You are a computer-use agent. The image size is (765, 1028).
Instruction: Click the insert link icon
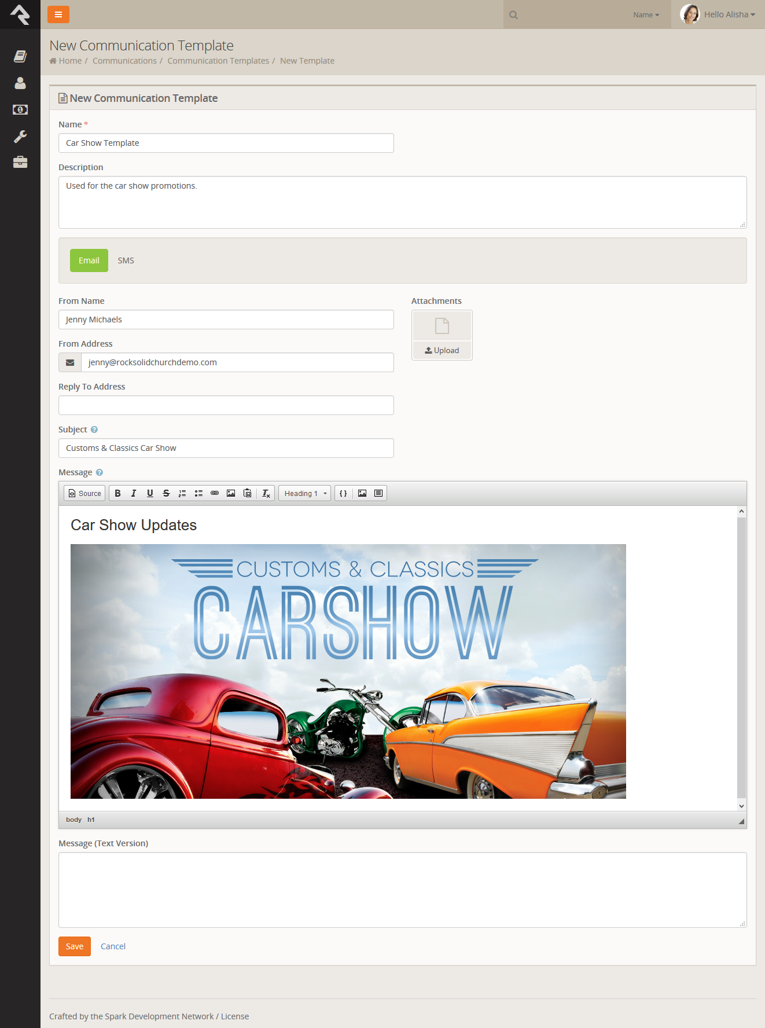coord(215,493)
